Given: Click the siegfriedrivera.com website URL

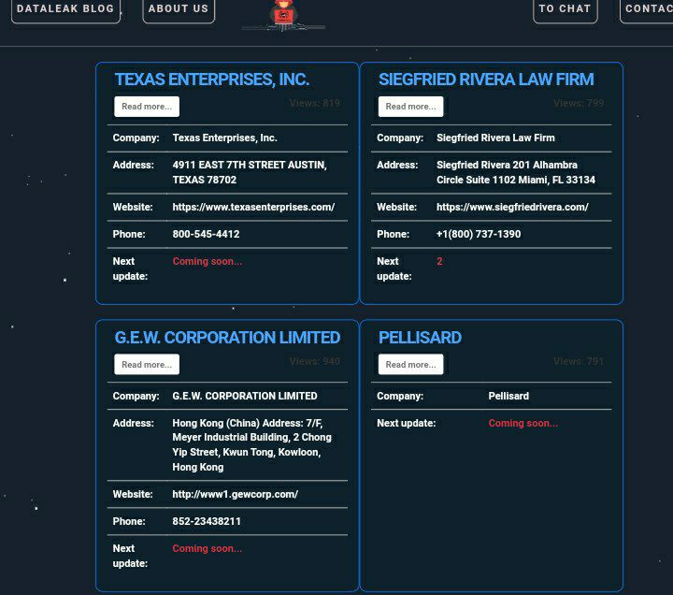Looking at the screenshot, I should click(512, 207).
